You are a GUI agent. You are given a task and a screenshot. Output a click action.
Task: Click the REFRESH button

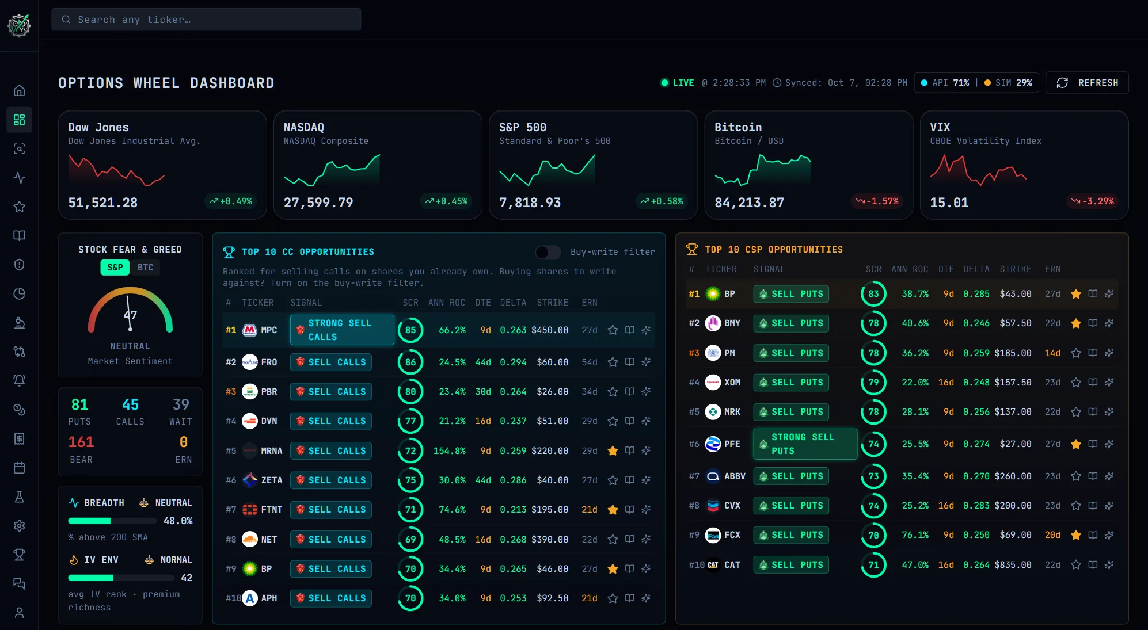(x=1087, y=83)
